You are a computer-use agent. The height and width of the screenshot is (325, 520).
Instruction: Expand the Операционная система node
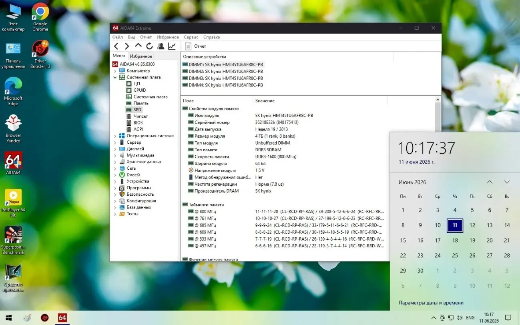click(115, 136)
